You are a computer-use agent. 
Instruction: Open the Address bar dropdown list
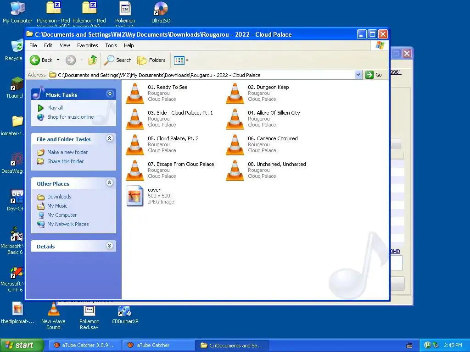[x=358, y=75]
